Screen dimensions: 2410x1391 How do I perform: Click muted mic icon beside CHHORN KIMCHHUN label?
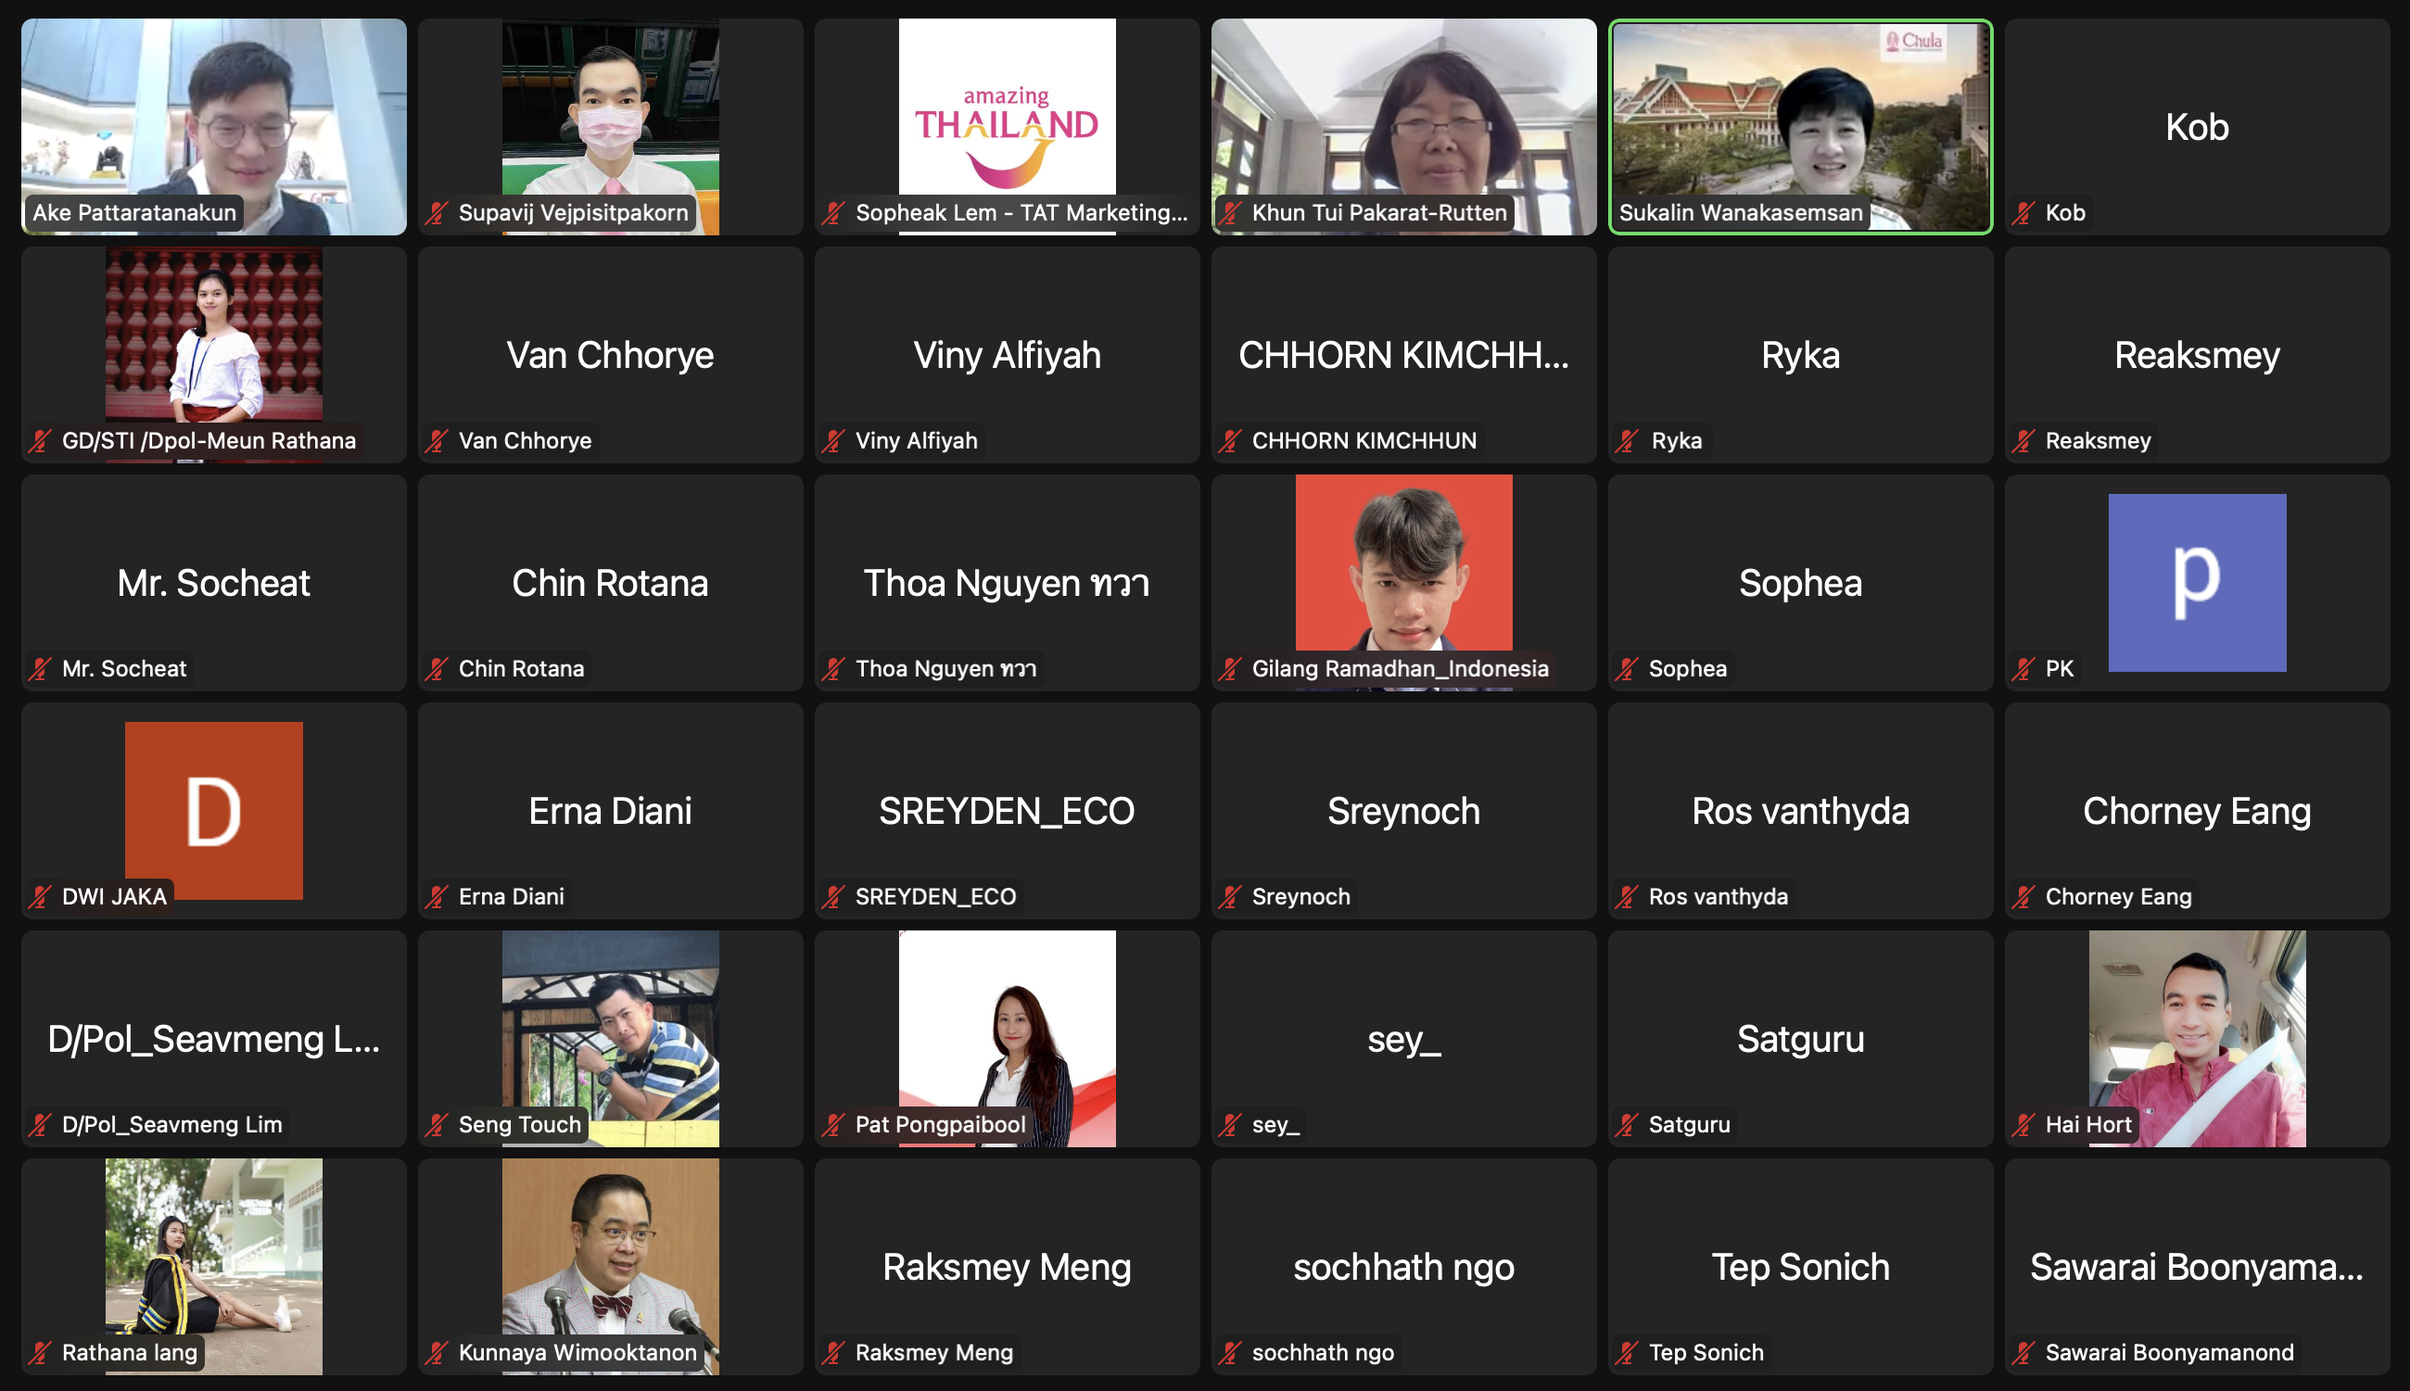tap(1230, 440)
